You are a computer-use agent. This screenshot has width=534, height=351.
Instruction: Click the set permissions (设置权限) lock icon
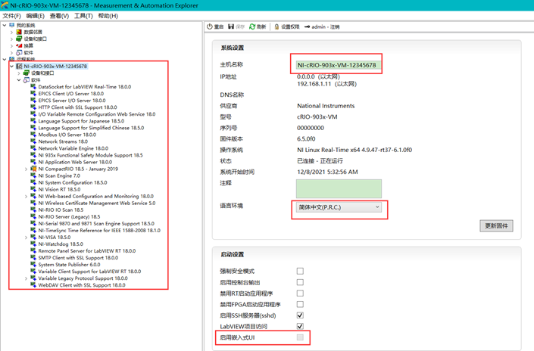(x=276, y=26)
